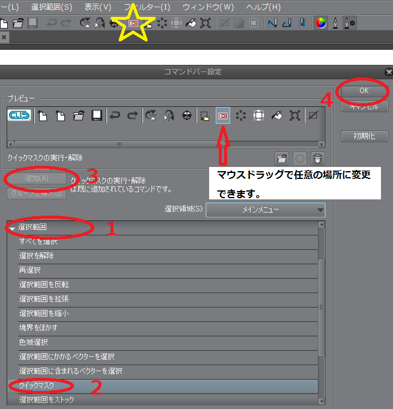Click the preview scrollbar's right arrow
Viewport: 393px width, 409px height.
click(321, 144)
